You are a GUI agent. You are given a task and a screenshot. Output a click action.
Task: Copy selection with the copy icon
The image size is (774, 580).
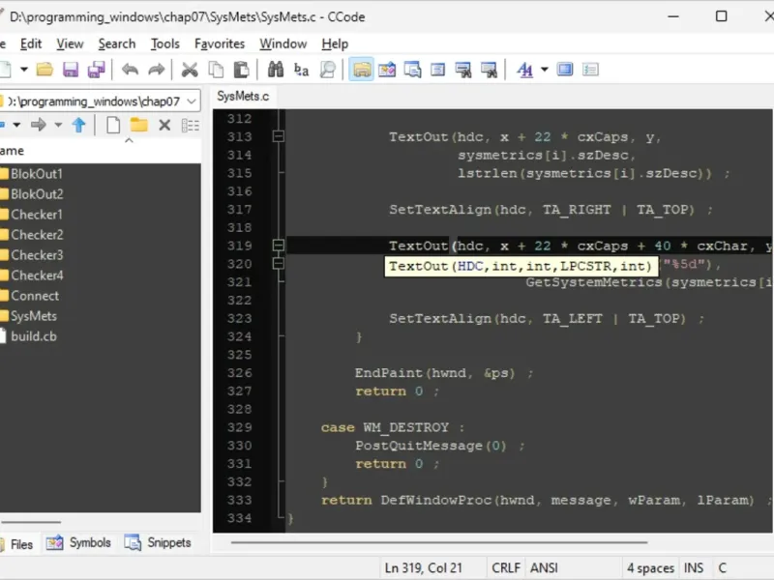[216, 70]
